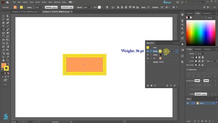Set Align Stroke to Inside
The width and height of the screenshot is (218, 123).
(199, 65)
